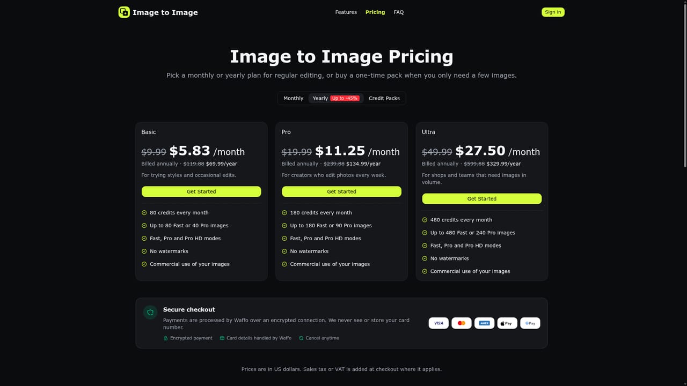Click the Prices are in US dollars note

tap(341, 369)
